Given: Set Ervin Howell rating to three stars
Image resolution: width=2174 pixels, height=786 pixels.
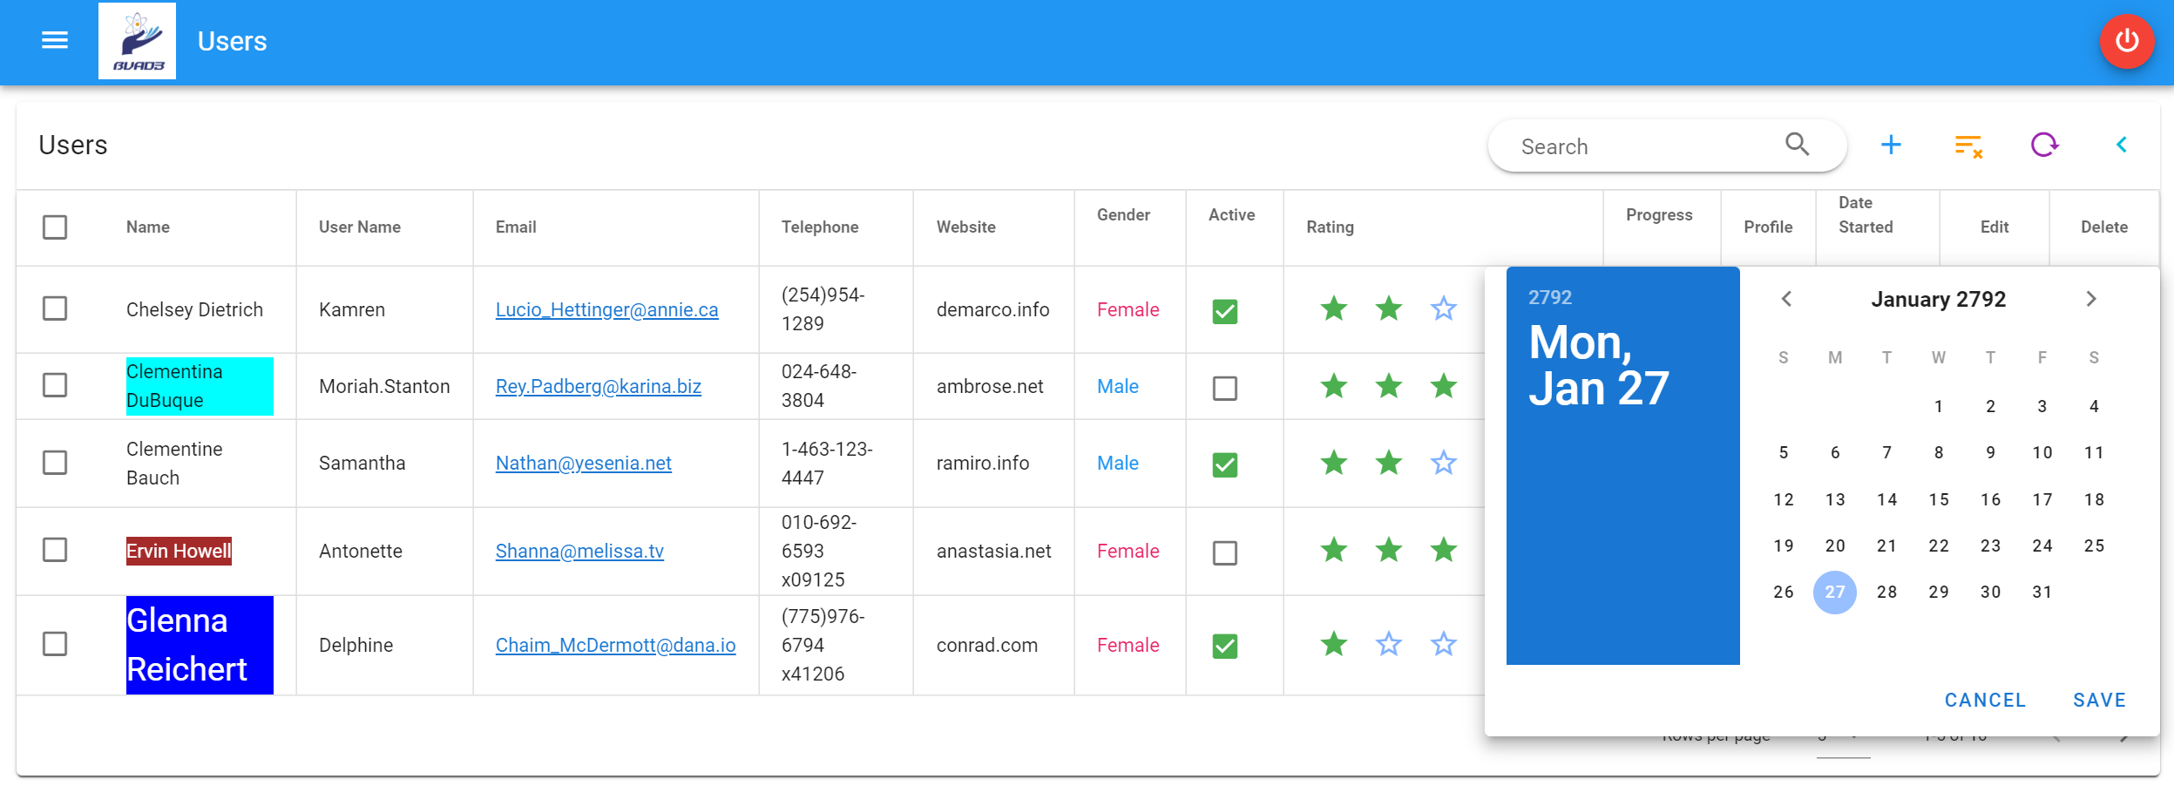Looking at the screenshot, I should coord(1443,551).
